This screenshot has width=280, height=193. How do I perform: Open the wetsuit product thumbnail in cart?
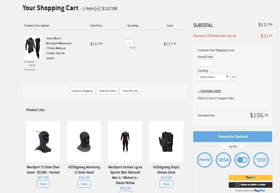click(x=33, y=48)
